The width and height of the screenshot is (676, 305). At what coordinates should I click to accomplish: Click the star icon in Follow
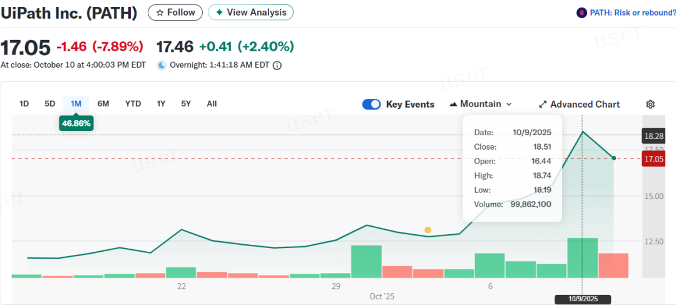tap(160, 13)
